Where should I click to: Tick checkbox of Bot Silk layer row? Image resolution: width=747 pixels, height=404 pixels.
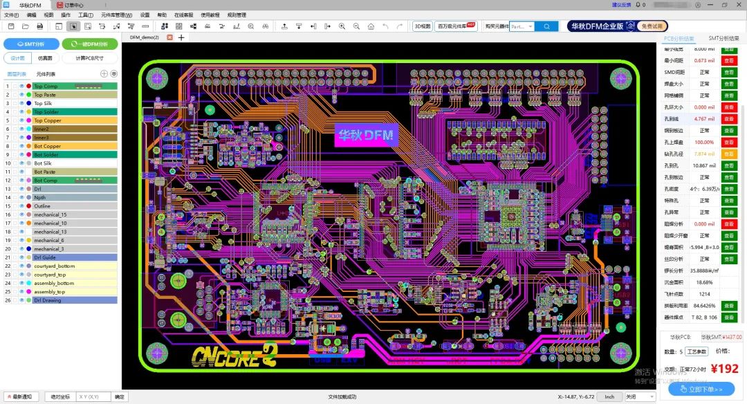click(x=15, y=163)
